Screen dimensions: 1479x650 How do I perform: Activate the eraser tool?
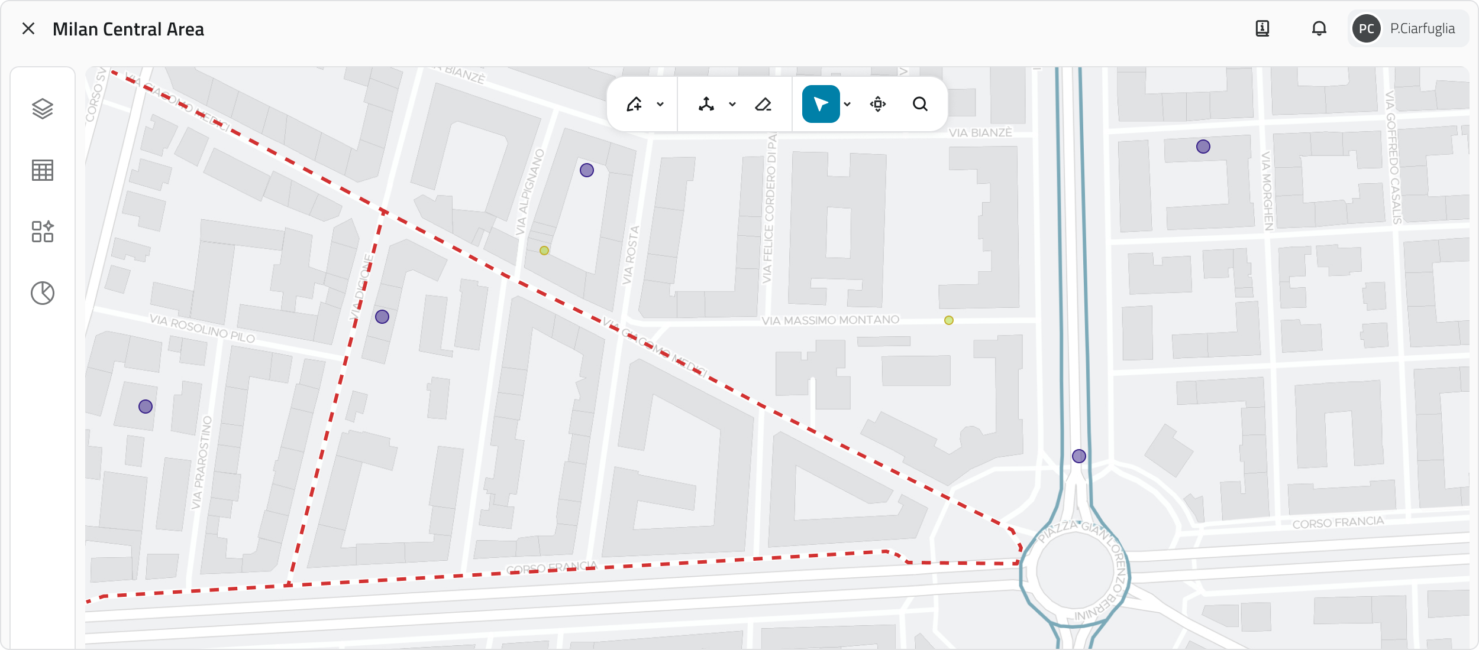coord(763,105)
